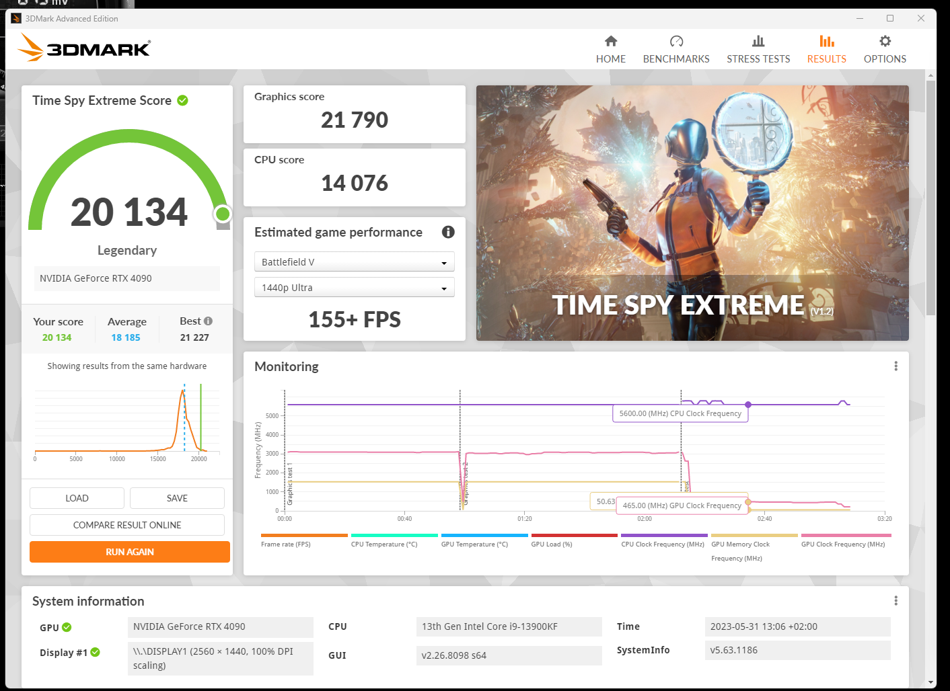Open the Options gear icon
Screen dimensions: 950x691
(x=885, y=41)
